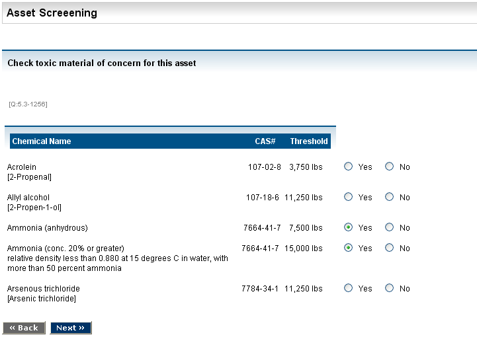Select Yes for Acrolein
This screenshot has height=343, width=477.
click(x=349, y=167)
